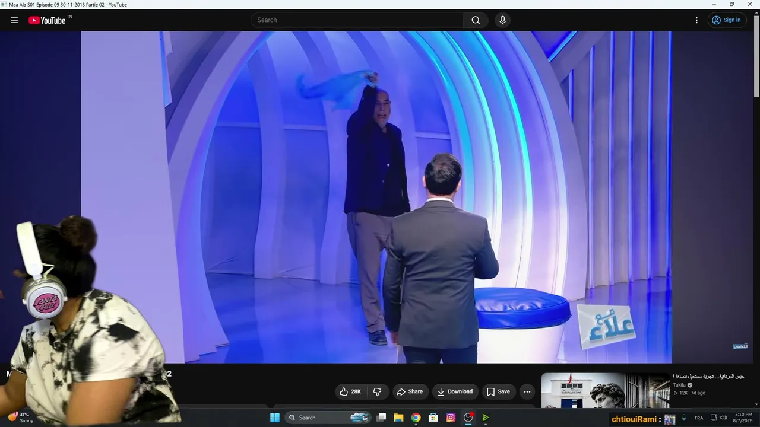760x427 pixels.
Task: Save video to a playlist
Action: click(498, 391)
